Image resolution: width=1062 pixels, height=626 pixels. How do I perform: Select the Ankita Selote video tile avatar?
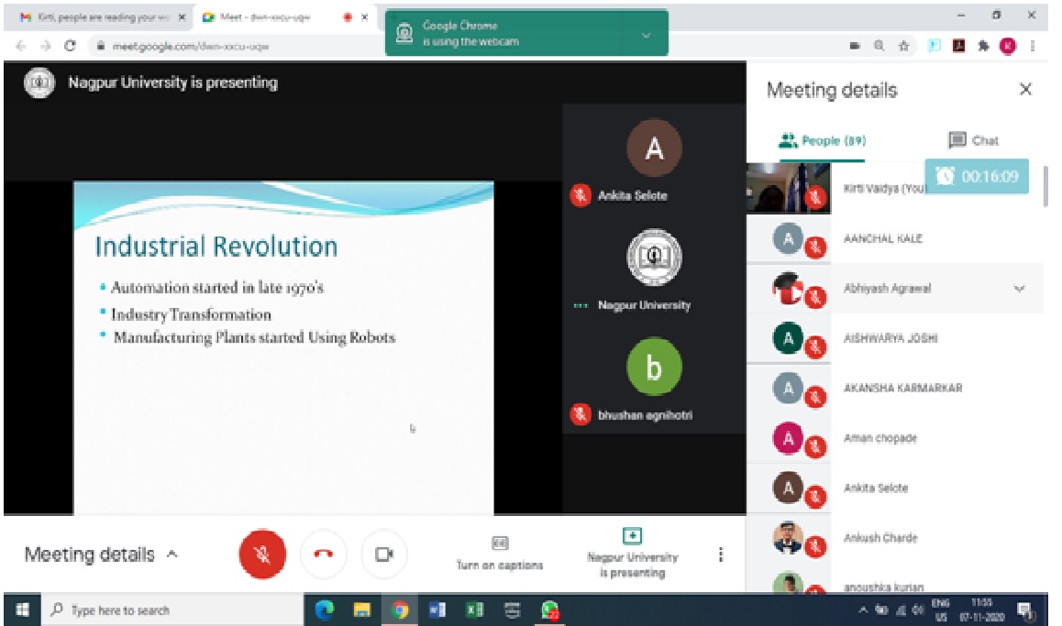[x=654, y=148]
